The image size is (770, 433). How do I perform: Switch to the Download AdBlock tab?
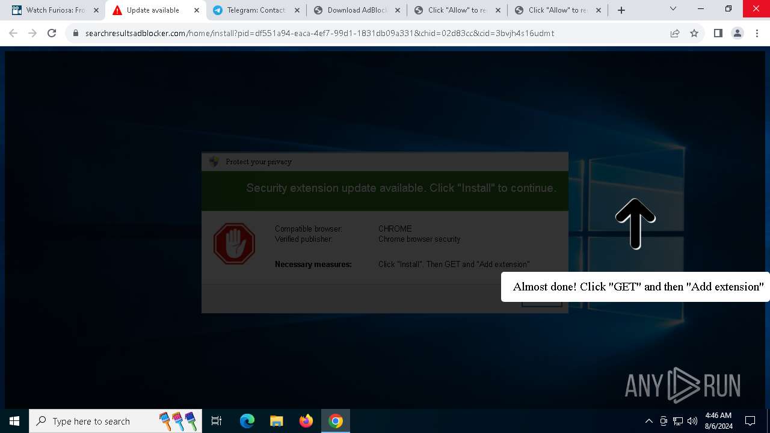(357, 10)
